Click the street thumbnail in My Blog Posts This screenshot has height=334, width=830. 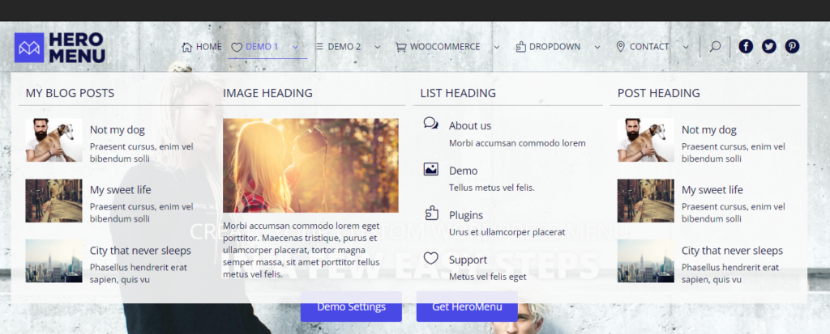(53, 201)
